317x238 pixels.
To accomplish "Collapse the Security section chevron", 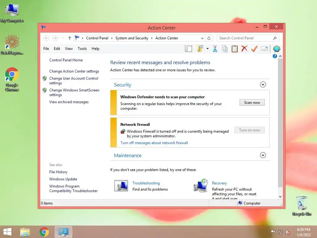I will pos(263,84).
